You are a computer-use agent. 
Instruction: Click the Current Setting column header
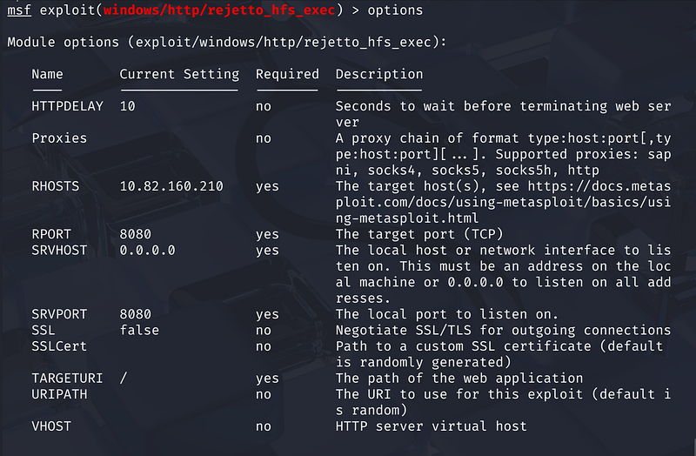coord(179,74)
